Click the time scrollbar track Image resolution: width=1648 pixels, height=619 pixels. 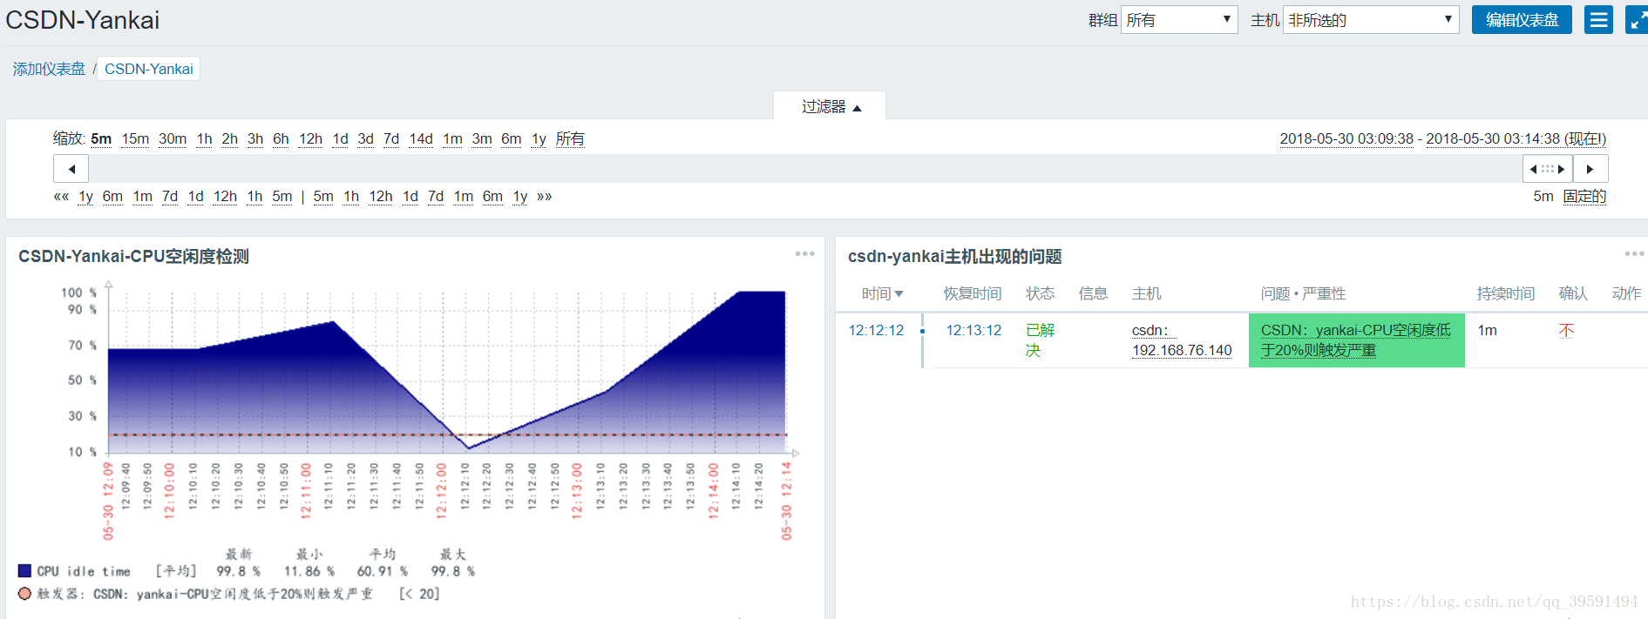click(x=805, y=169)
